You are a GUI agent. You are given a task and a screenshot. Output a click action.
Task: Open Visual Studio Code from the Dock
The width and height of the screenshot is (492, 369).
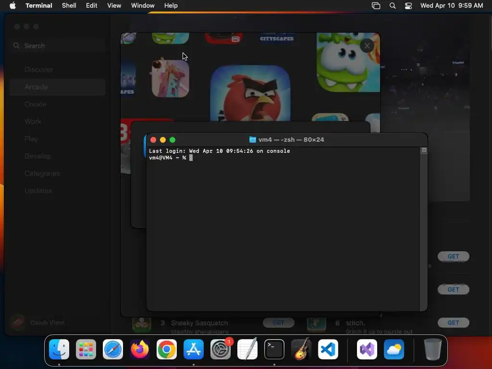pos(328,349)
